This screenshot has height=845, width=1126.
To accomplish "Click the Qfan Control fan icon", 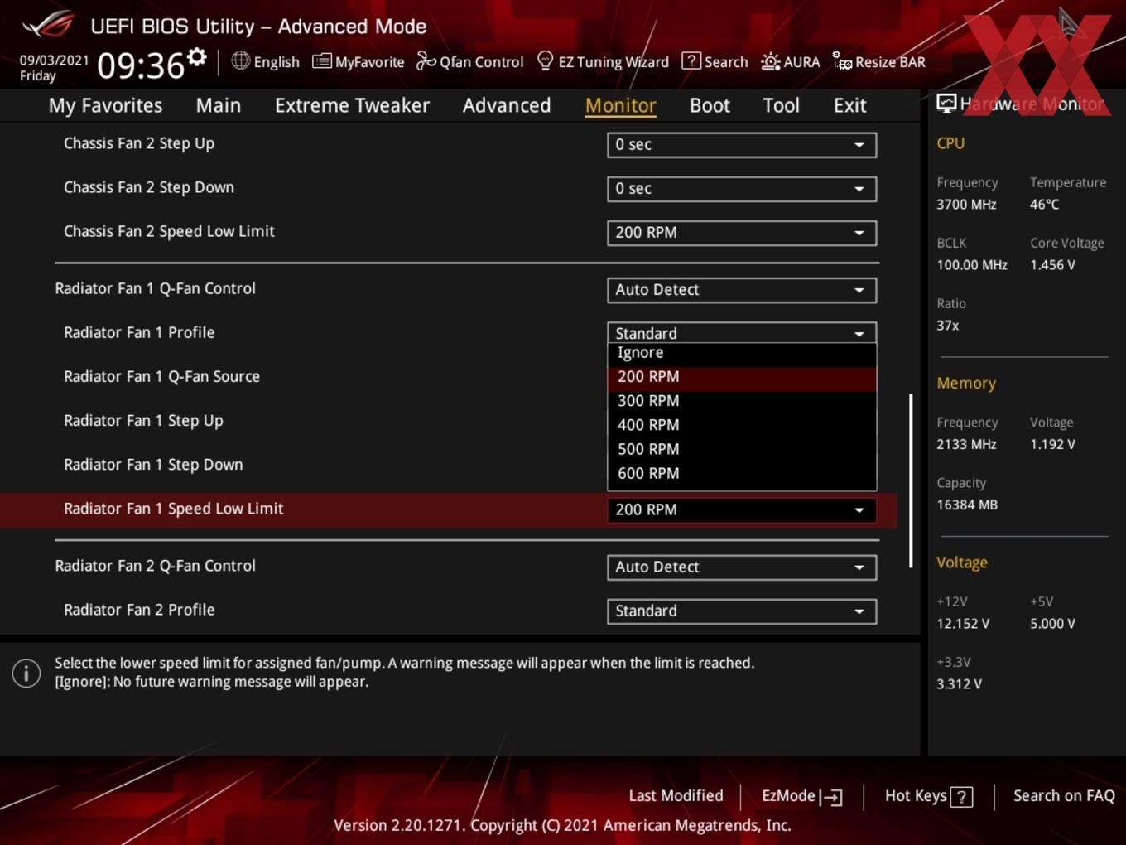I will [426, 60].
